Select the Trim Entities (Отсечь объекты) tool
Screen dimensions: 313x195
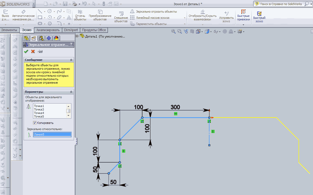point(80,12)
